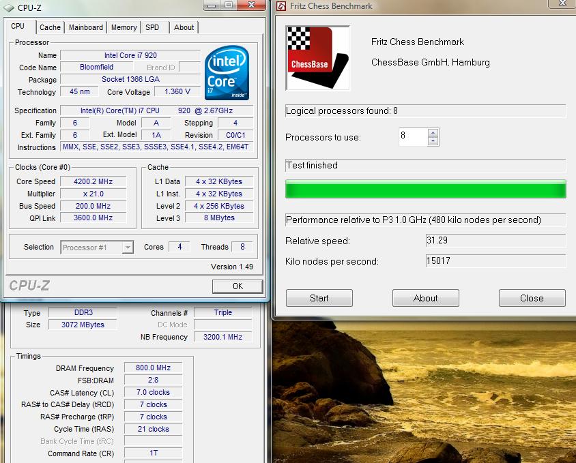Click the DRAM Frequency value 800.0 MHz
This screenshot has width=576, height=463.
[153, 368]
